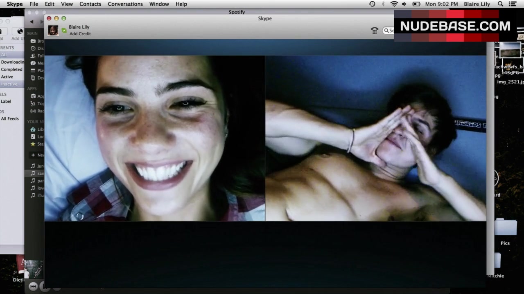The height and width of the screenshot is (294, 524).
Task: Open the Contacts menu
Action: pyautogui.click(x=90, y=4)
